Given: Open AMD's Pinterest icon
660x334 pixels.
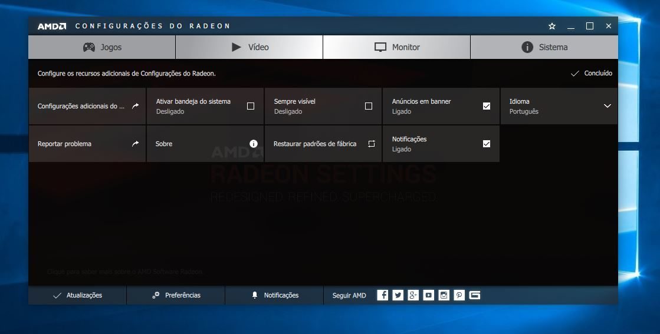Looking at the screenshot, I should tap(459, 295).
